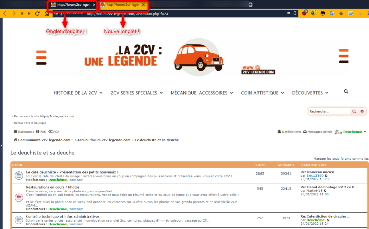Open the new tab plus button
The height and width of the screenshot is (229, 369).
(x=251, y=5)
